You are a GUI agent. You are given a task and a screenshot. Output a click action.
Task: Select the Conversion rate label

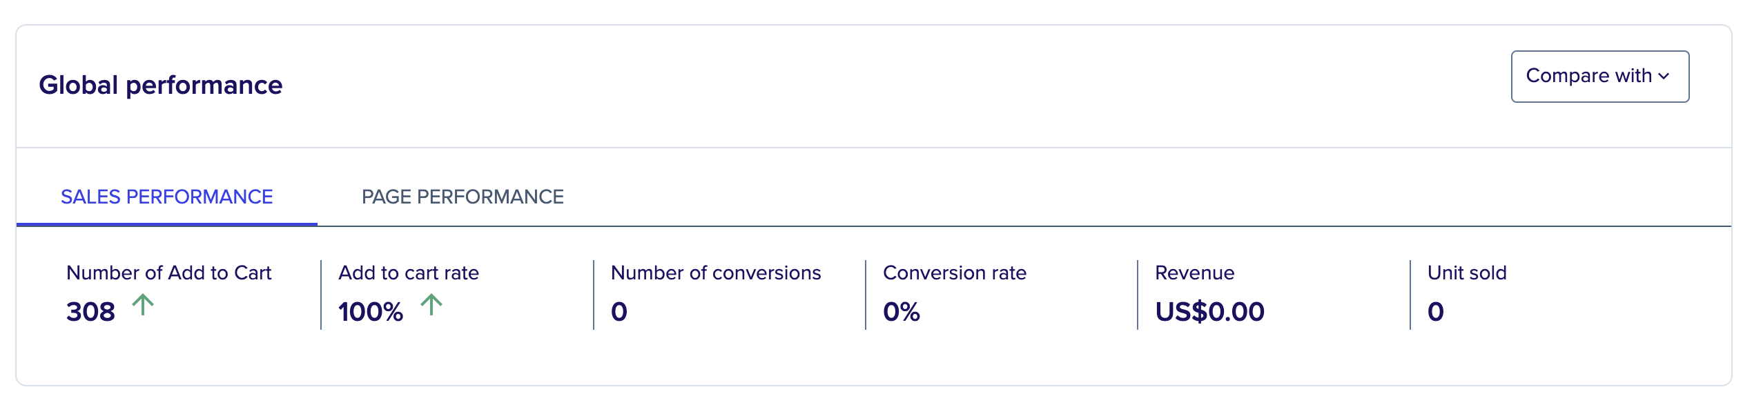click(955, 273)
